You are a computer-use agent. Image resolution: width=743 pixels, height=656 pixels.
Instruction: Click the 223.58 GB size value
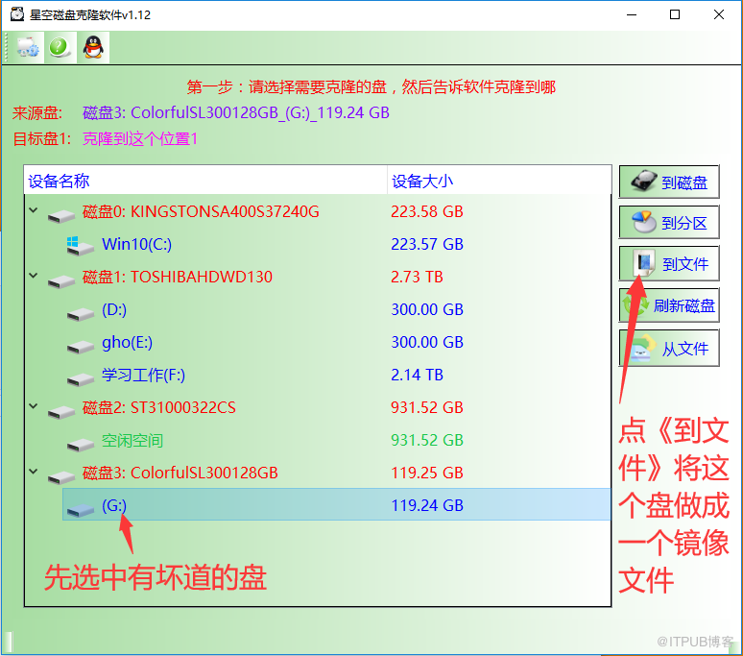(x=427, y=211)
